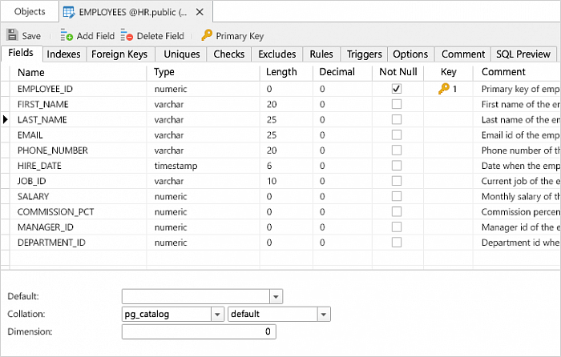Click the Key column header
This screenshot has width=561, height=357.
[448, 73]
